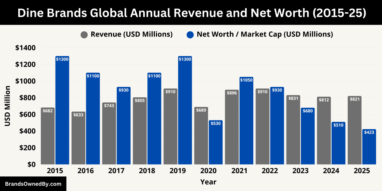
Task: Click the BrandsOwnedBy.com watermark link
Action: [33, 184]
